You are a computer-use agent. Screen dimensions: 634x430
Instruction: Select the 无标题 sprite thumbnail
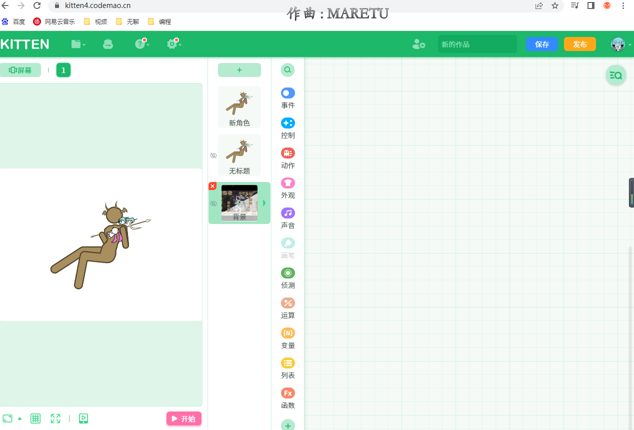[239, 155]
